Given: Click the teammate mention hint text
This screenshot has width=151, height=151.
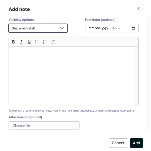Looking at the screenshot, I should tap(72, 111).
